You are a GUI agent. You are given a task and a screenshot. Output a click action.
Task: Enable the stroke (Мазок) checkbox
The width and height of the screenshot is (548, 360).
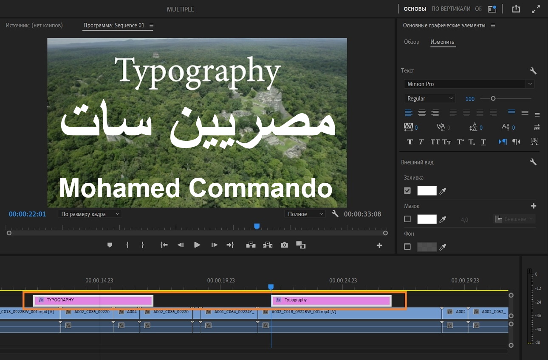tap(407, 219)
